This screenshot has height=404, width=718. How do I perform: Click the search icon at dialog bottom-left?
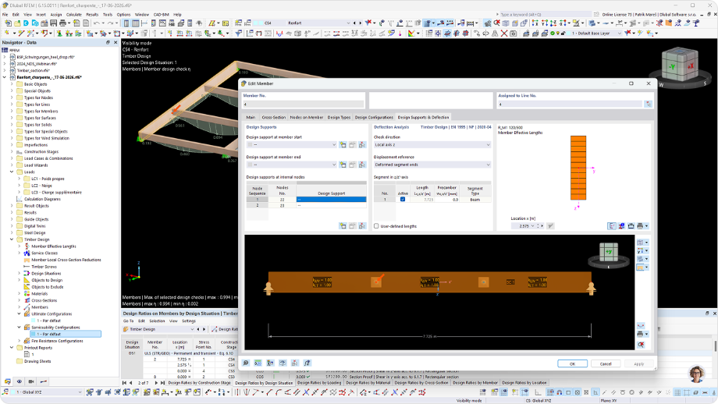[246, 363]
